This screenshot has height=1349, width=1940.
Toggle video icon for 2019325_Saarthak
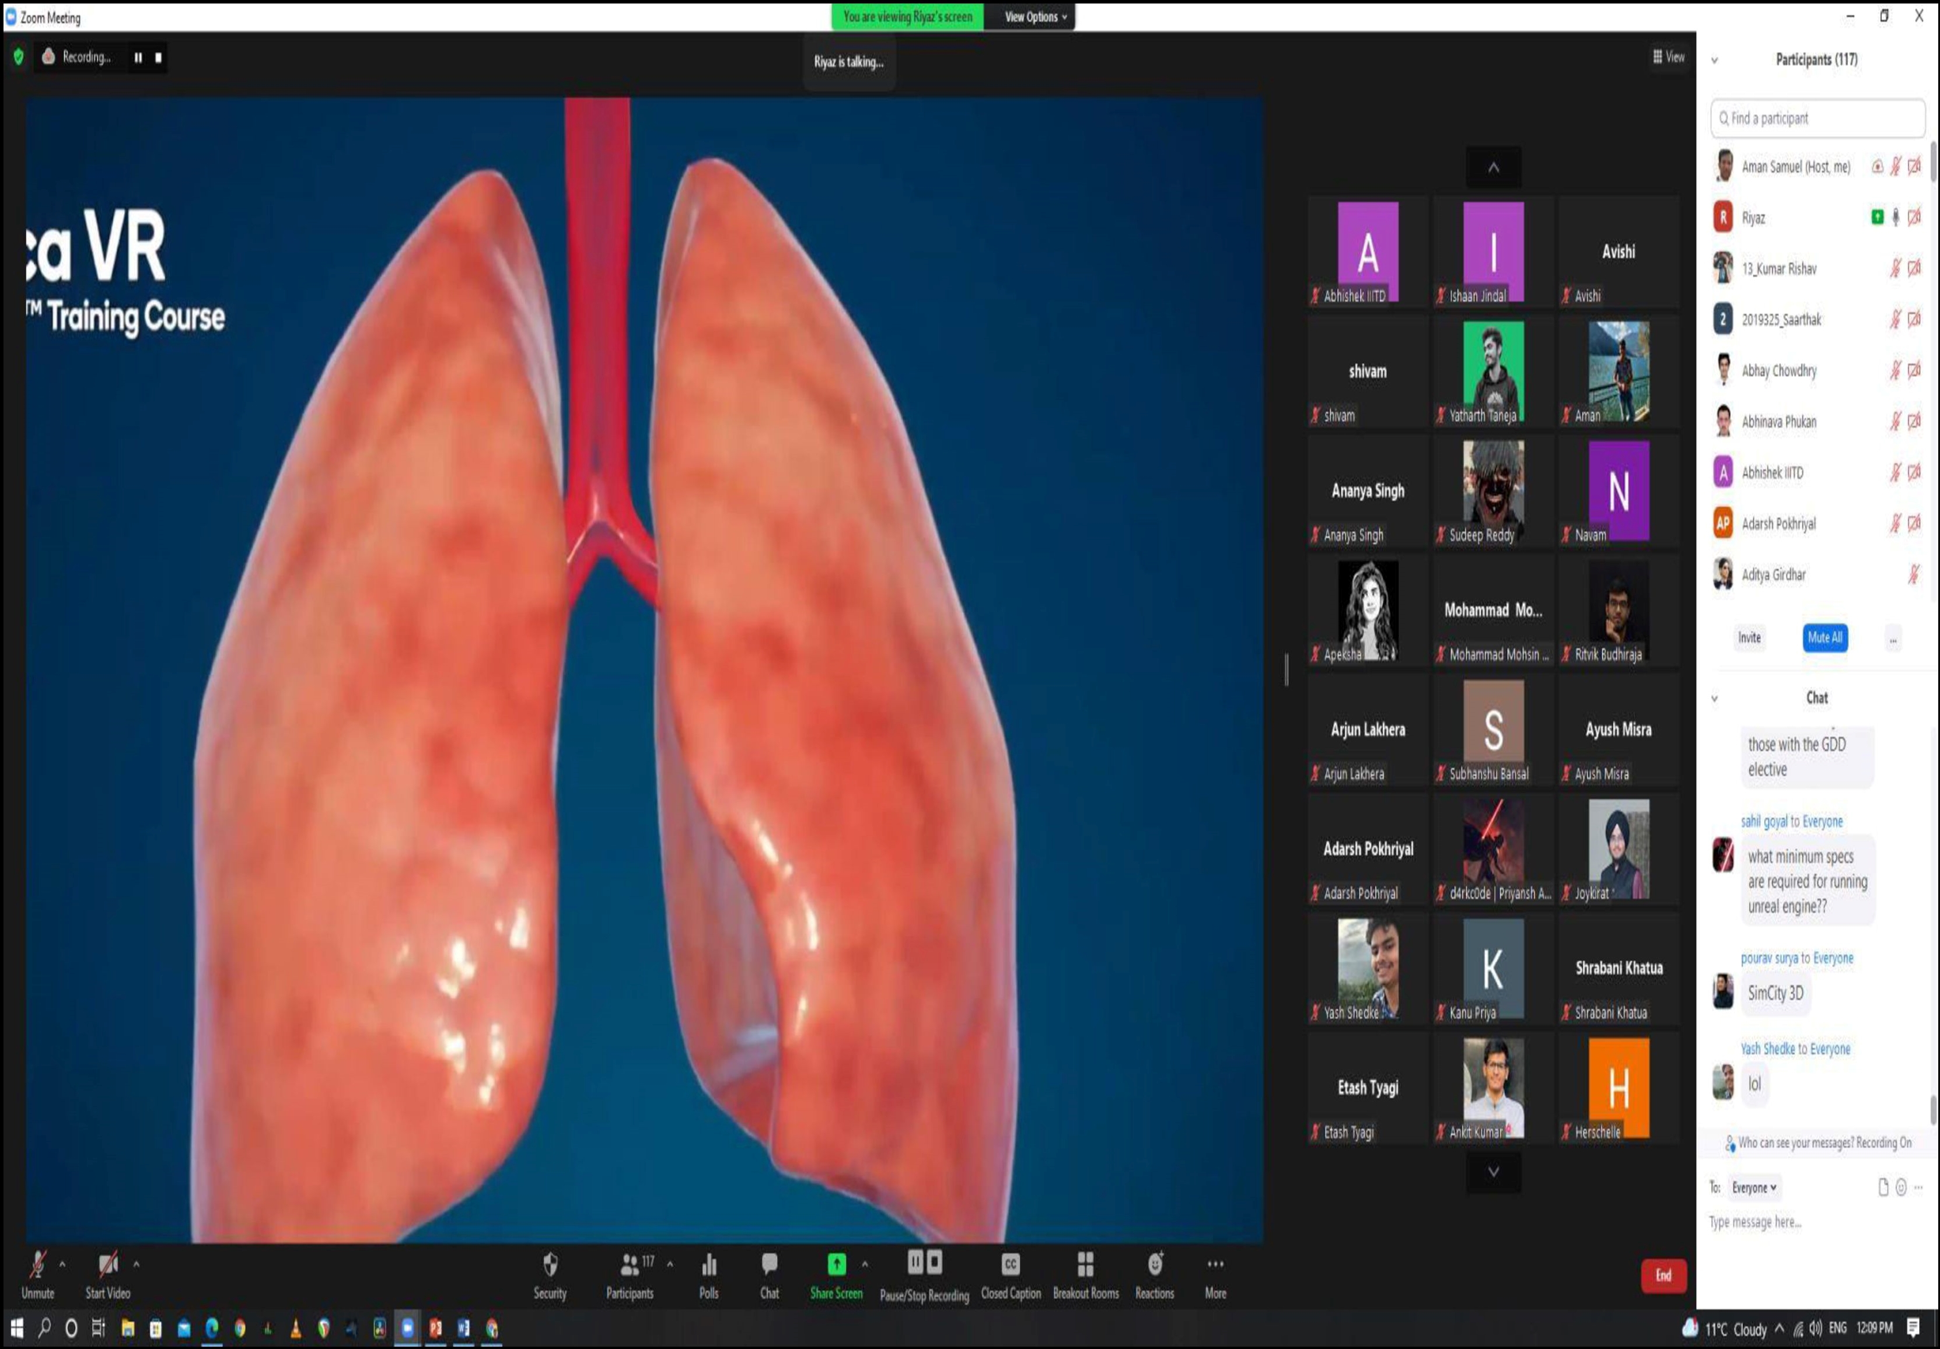coord(1914,319)
